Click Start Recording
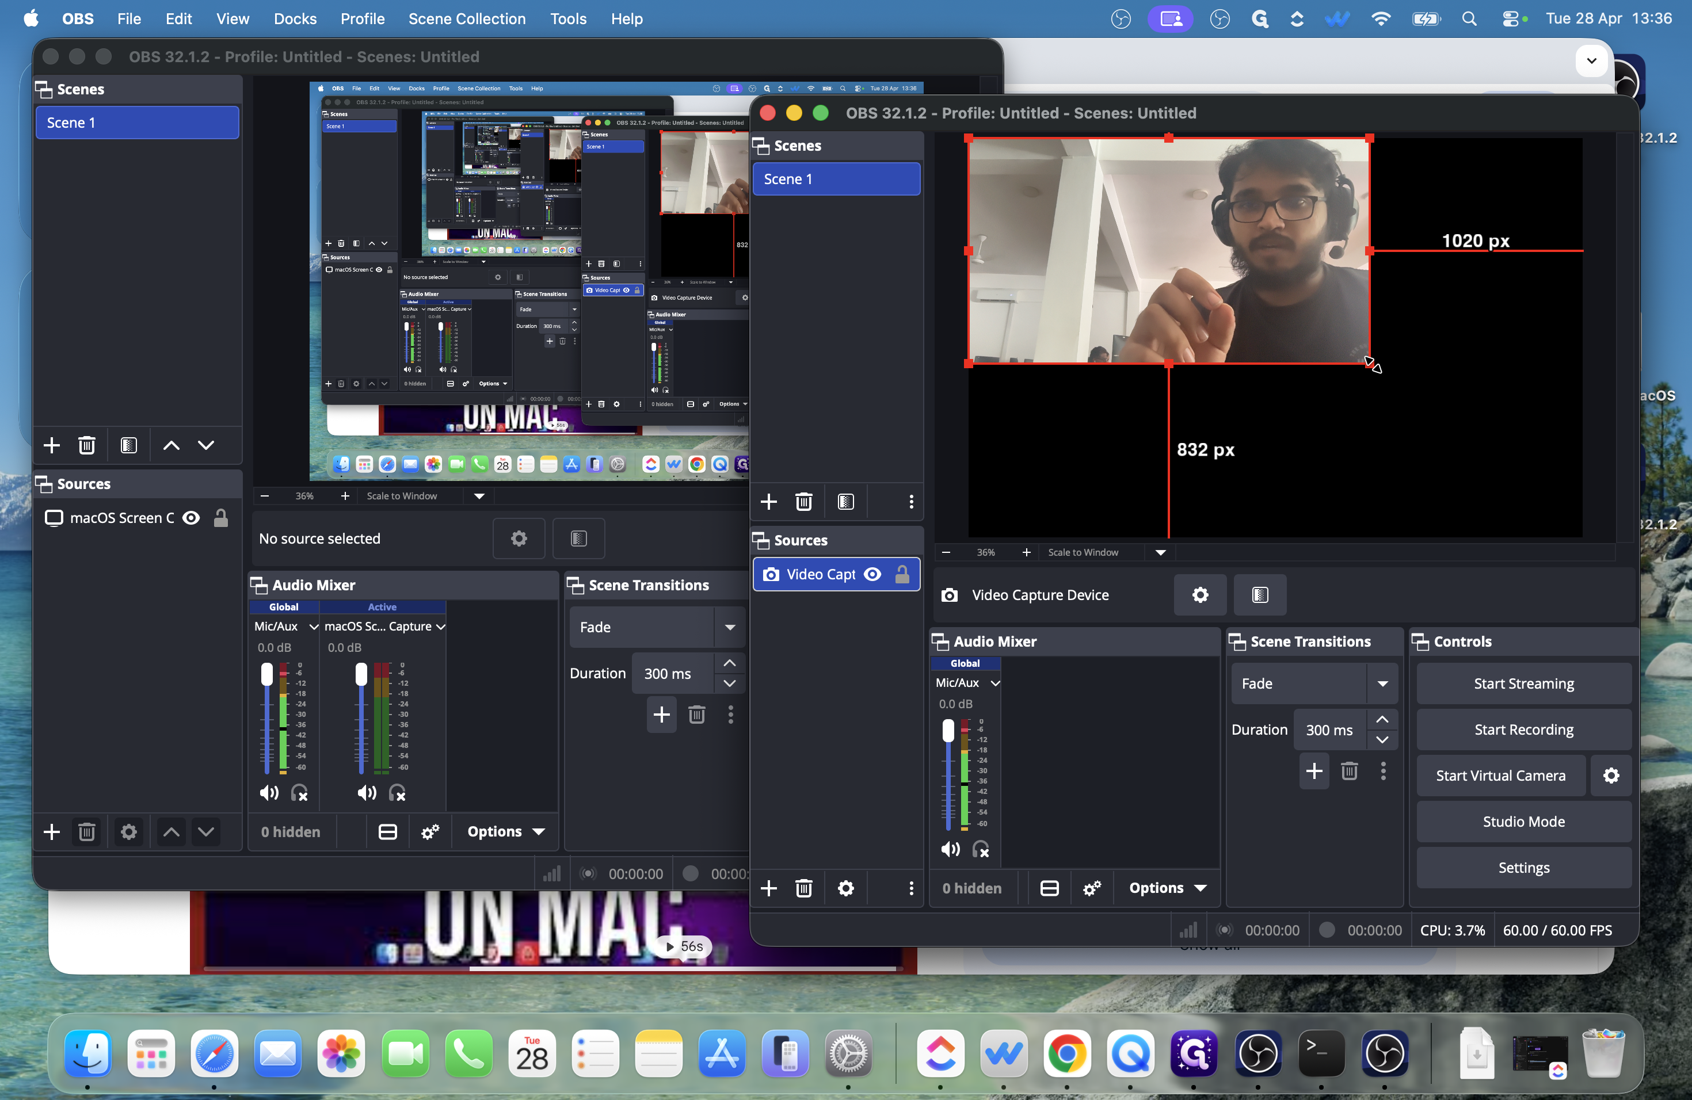 tap(1523, 729)
